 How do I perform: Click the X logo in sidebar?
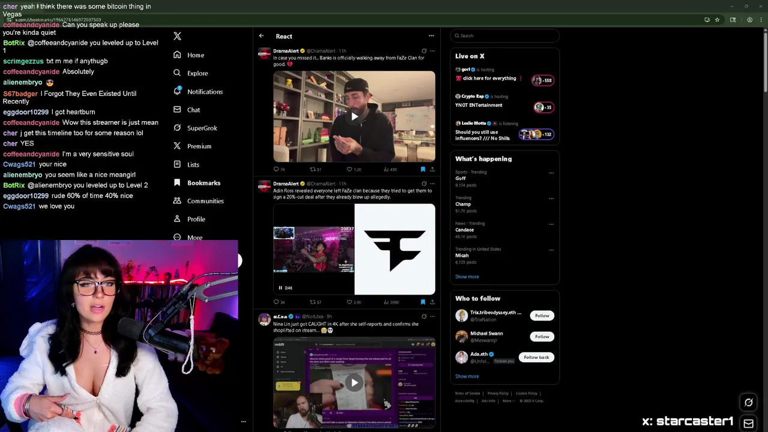(x=177, y=36)
